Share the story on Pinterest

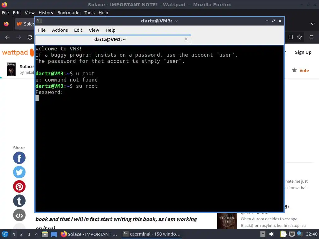coord(19,186)
